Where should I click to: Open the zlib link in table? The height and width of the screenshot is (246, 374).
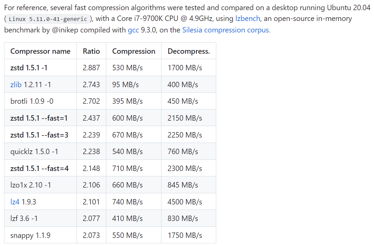coord(16,84)
